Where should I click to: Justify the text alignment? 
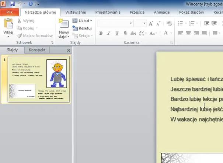click(204, 33)
